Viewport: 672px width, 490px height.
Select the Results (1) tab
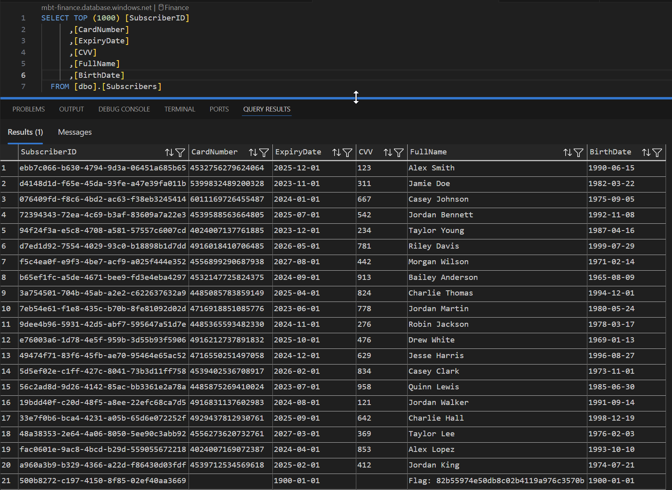coord(25,132)
